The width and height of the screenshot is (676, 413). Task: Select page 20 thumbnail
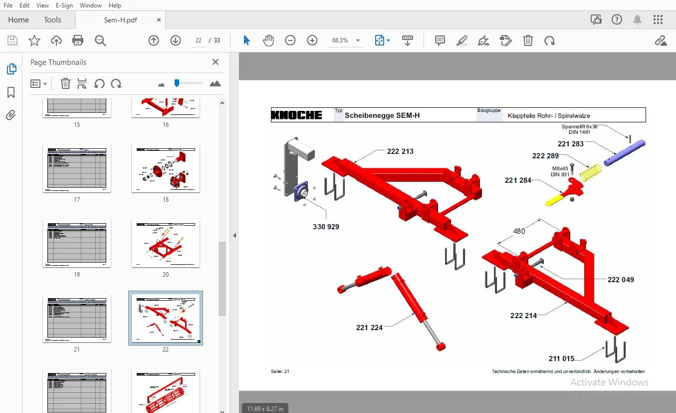(x=166, y=243)
